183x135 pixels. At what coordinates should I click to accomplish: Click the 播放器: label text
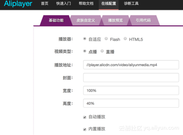click(x=66, y=39)
